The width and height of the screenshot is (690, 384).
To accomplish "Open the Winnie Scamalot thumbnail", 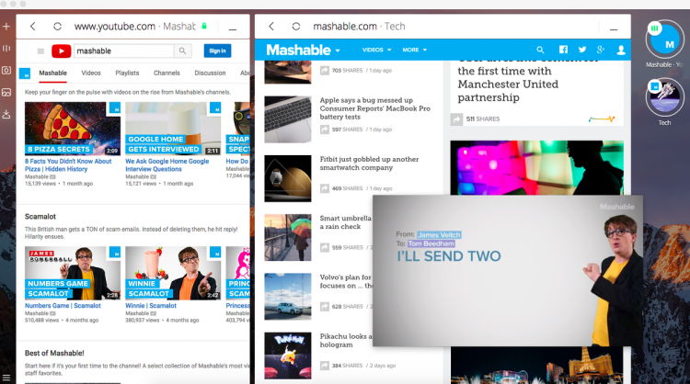I will (173, 273).
